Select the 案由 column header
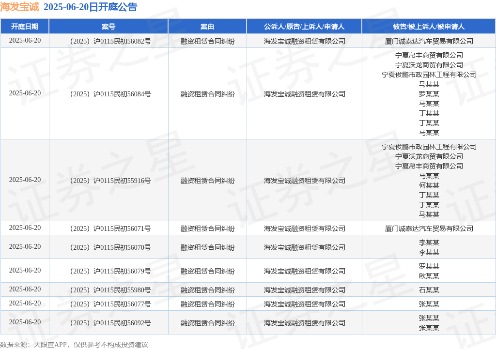The width and height of the screenshot is (496, 349). (207, 27)
